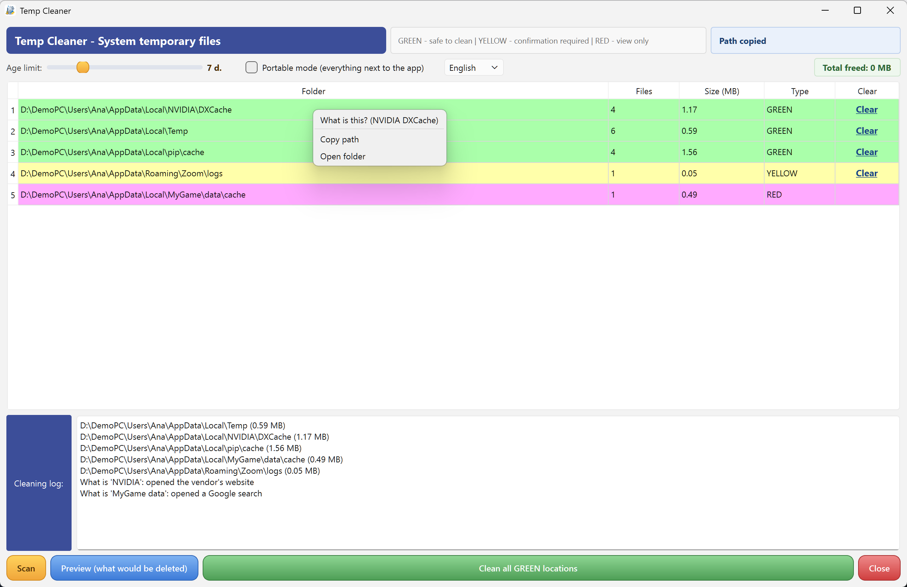This screenshot has height=587, width=907.
Task: Select folder path MyGame\data\cache cell
Action: tap(313, 195)
